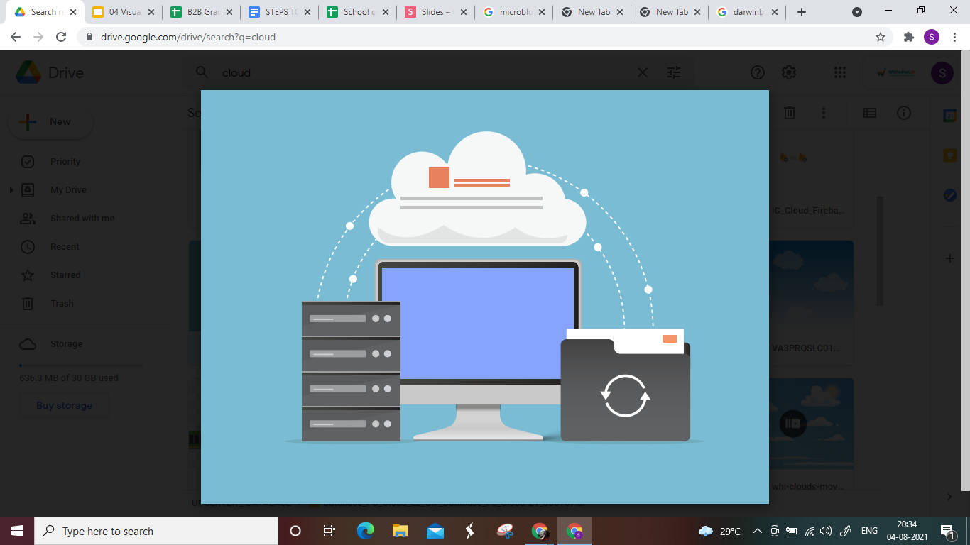This screenshot has height=545, width=970.
Task: Click the cloud illustration preview image
Action: (485, 297)
